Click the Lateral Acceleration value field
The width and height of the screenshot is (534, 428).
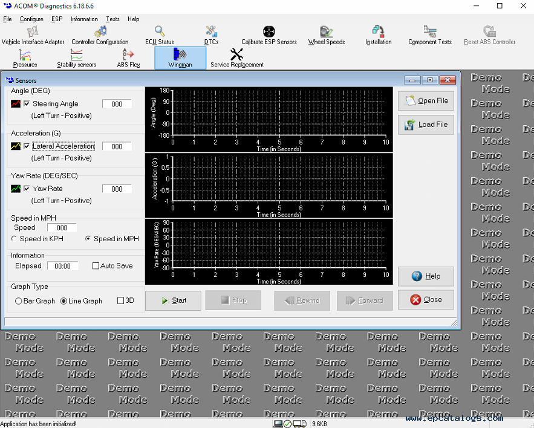[x=117, y=146]
